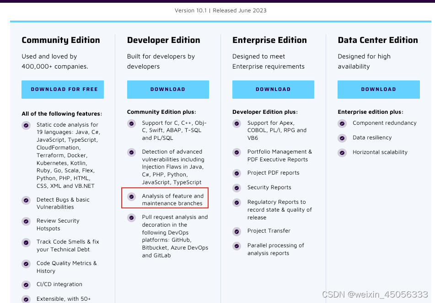
Task: Click 'All of the following features:' label
Action: 62,114
